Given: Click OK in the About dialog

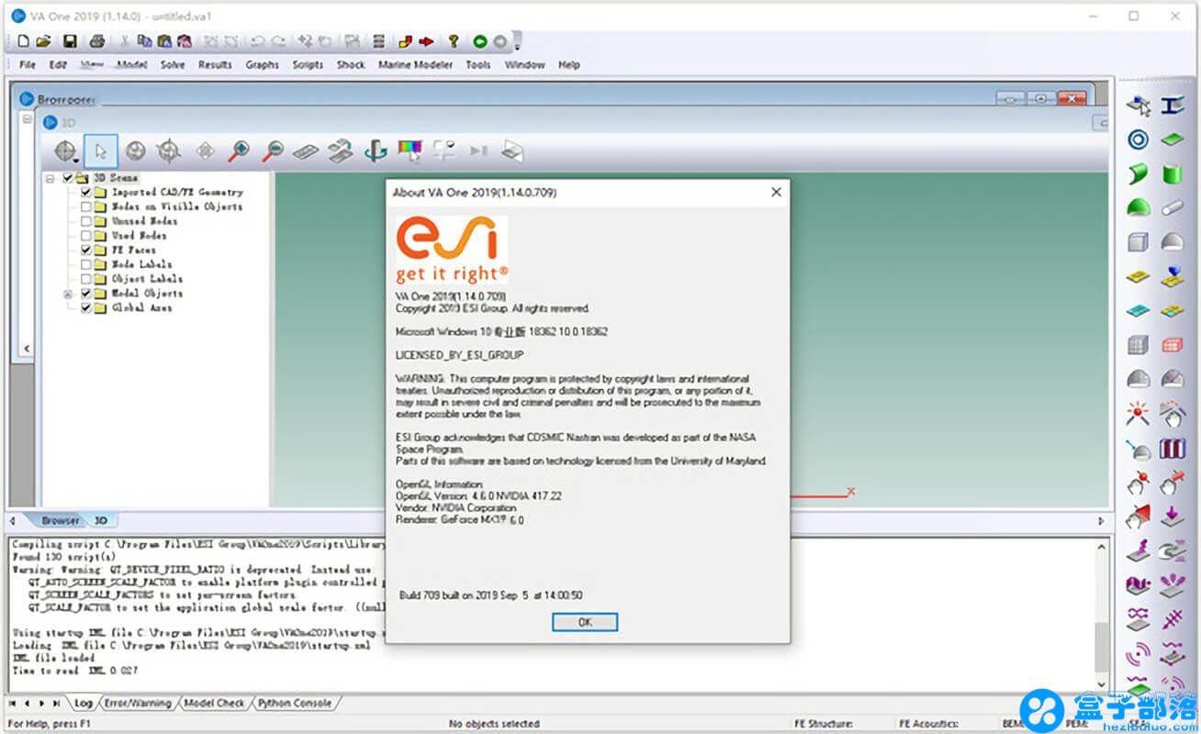Looking at the screenshot, I should pyautogui.click(x=585, y=622).
